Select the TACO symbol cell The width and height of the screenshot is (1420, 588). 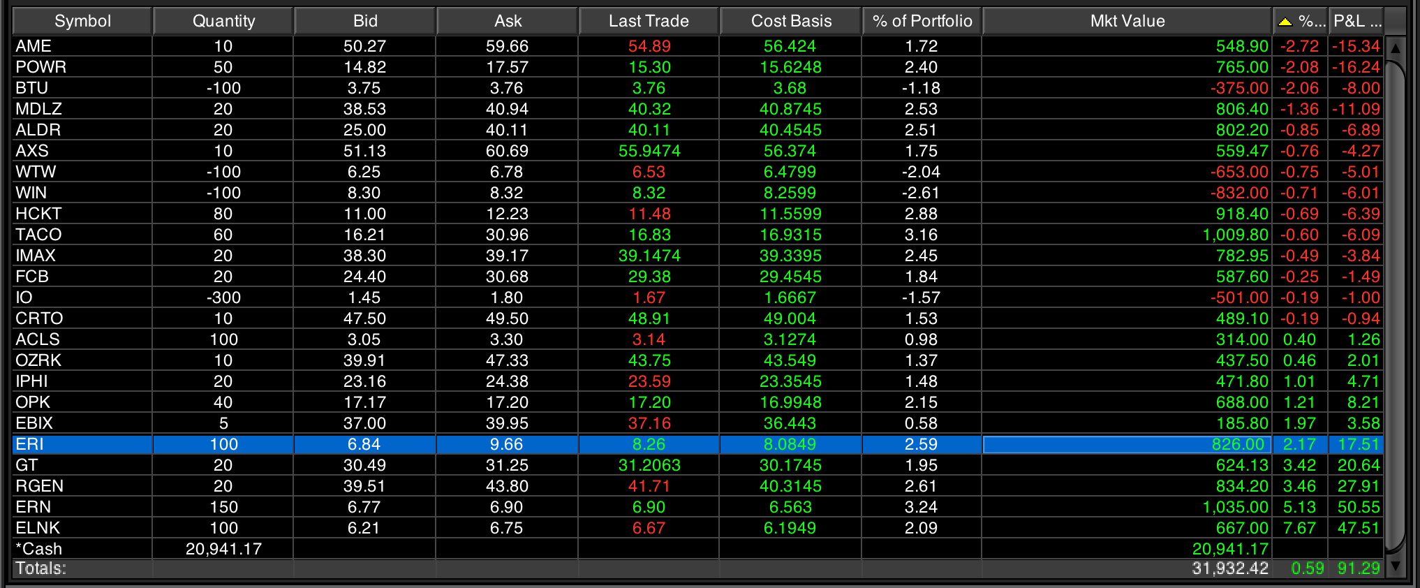pyautogui.click(x=82, y=235)
